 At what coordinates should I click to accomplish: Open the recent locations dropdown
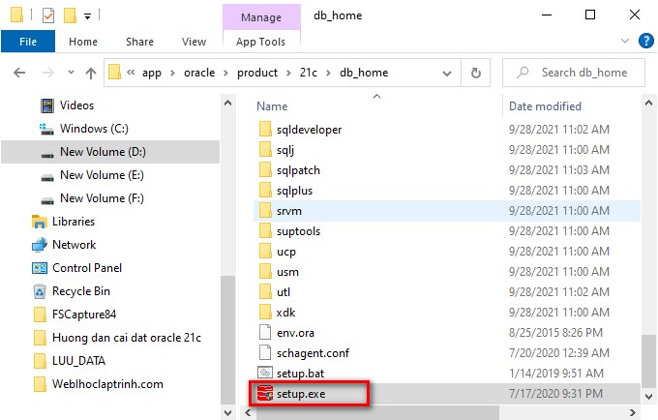point(71,73)
